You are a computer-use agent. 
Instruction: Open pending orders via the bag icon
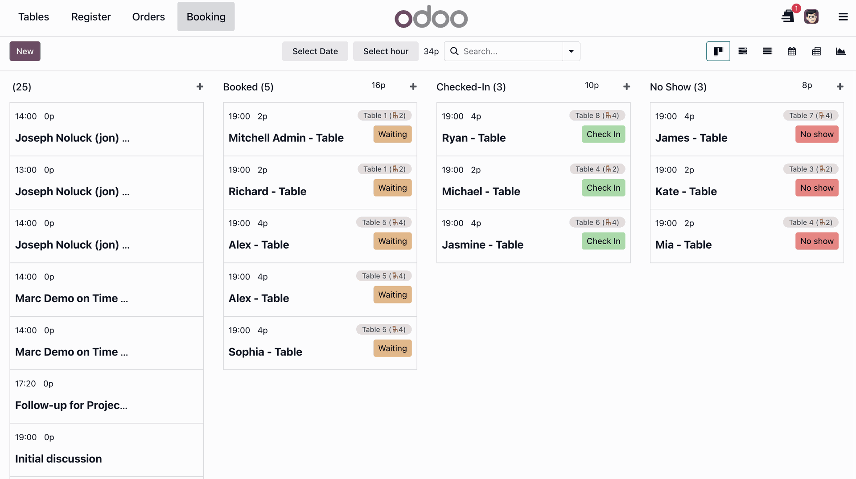click(x=787, y=16)
